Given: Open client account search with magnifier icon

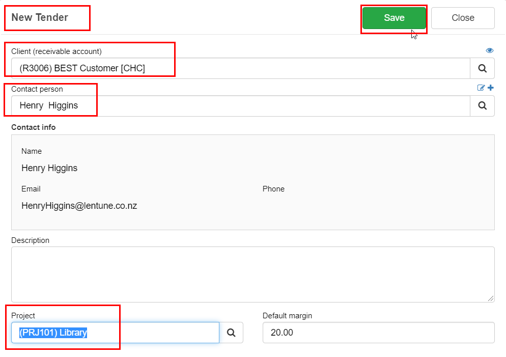Looking at the screenshot, I should tap(482, 68).
